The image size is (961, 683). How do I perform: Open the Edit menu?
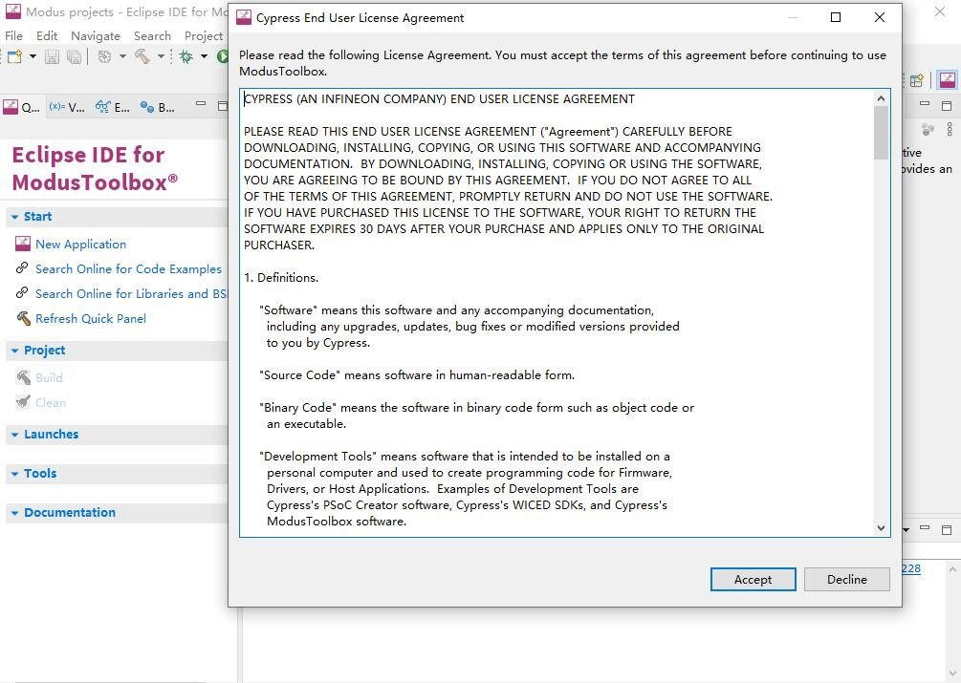[47, 36]
